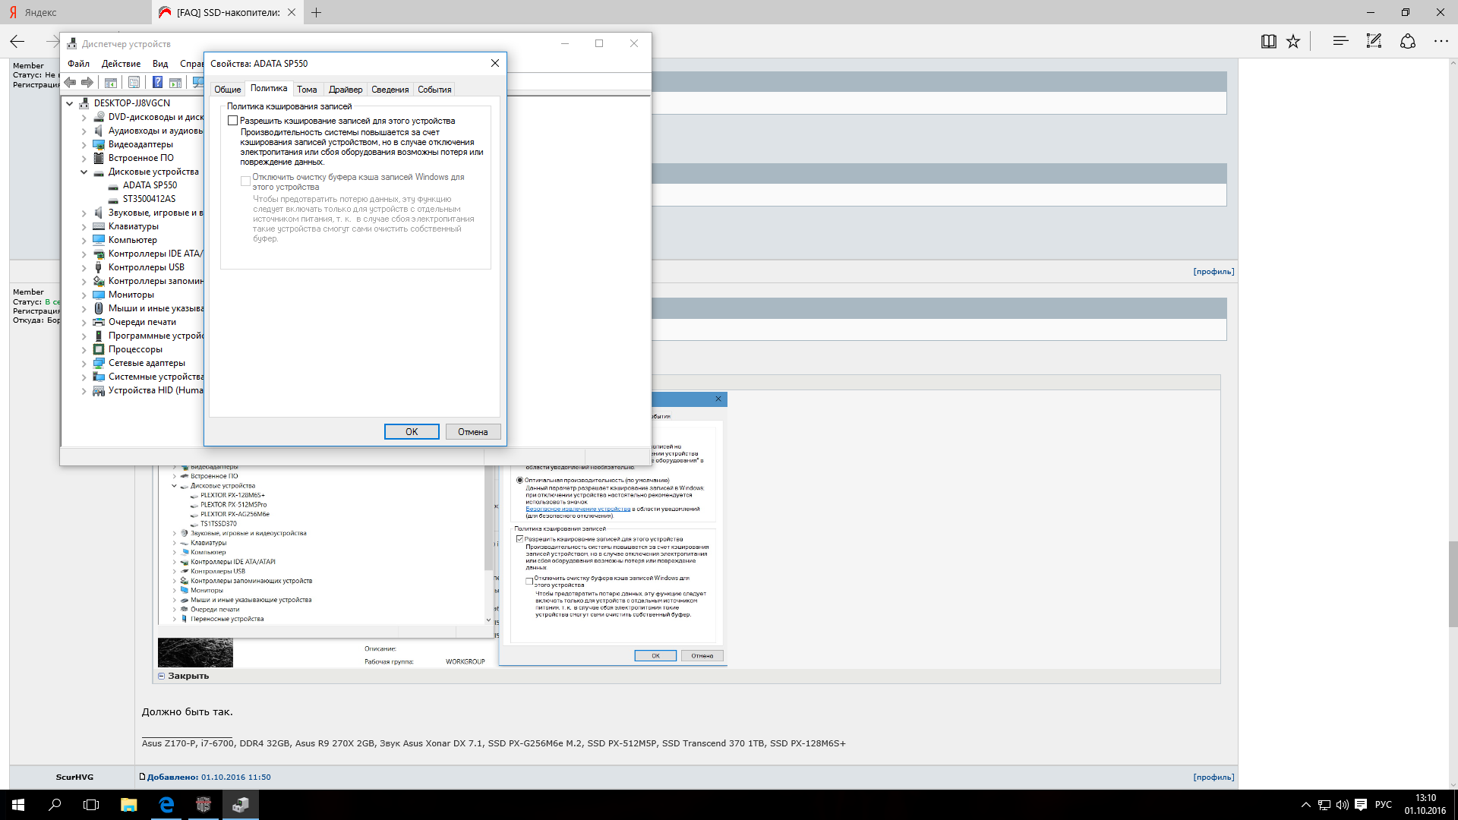Expand the Видеоадаптеры tree node
This screenshot has height=820, width=1458.
pyautogui.click(x=84, y=144)
